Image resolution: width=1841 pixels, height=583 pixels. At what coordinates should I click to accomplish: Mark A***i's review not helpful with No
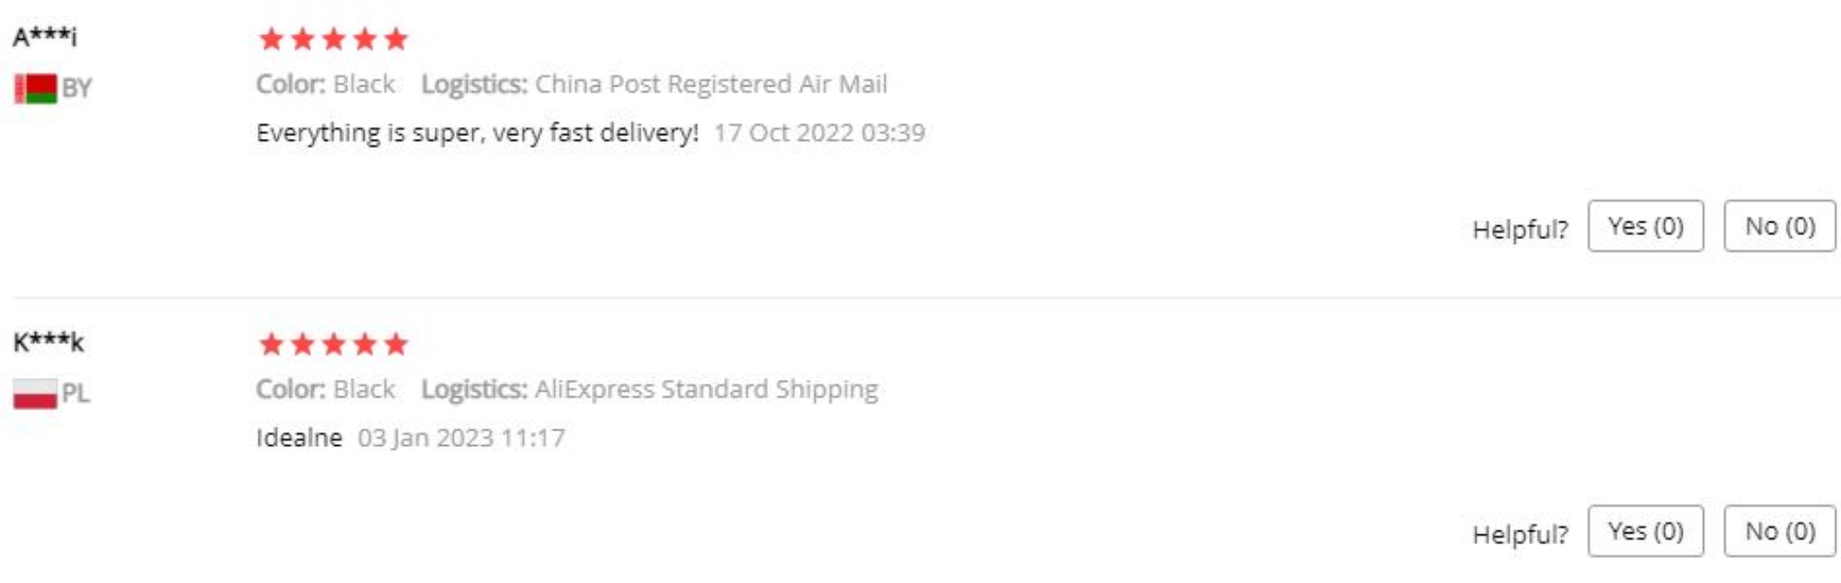coord(1780,226)
